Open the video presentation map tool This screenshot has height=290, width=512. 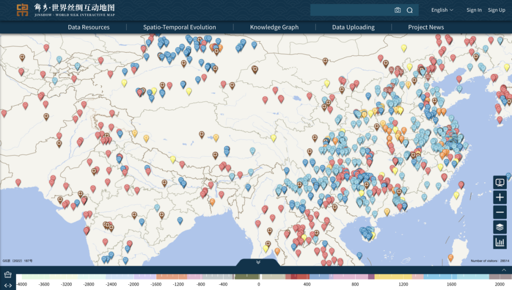point(500,182)
